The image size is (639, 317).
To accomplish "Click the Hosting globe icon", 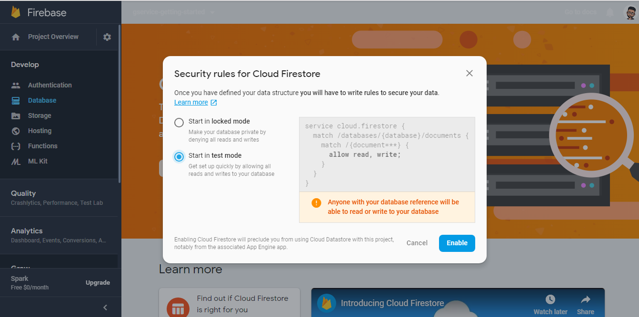I will tap(16, 131).
